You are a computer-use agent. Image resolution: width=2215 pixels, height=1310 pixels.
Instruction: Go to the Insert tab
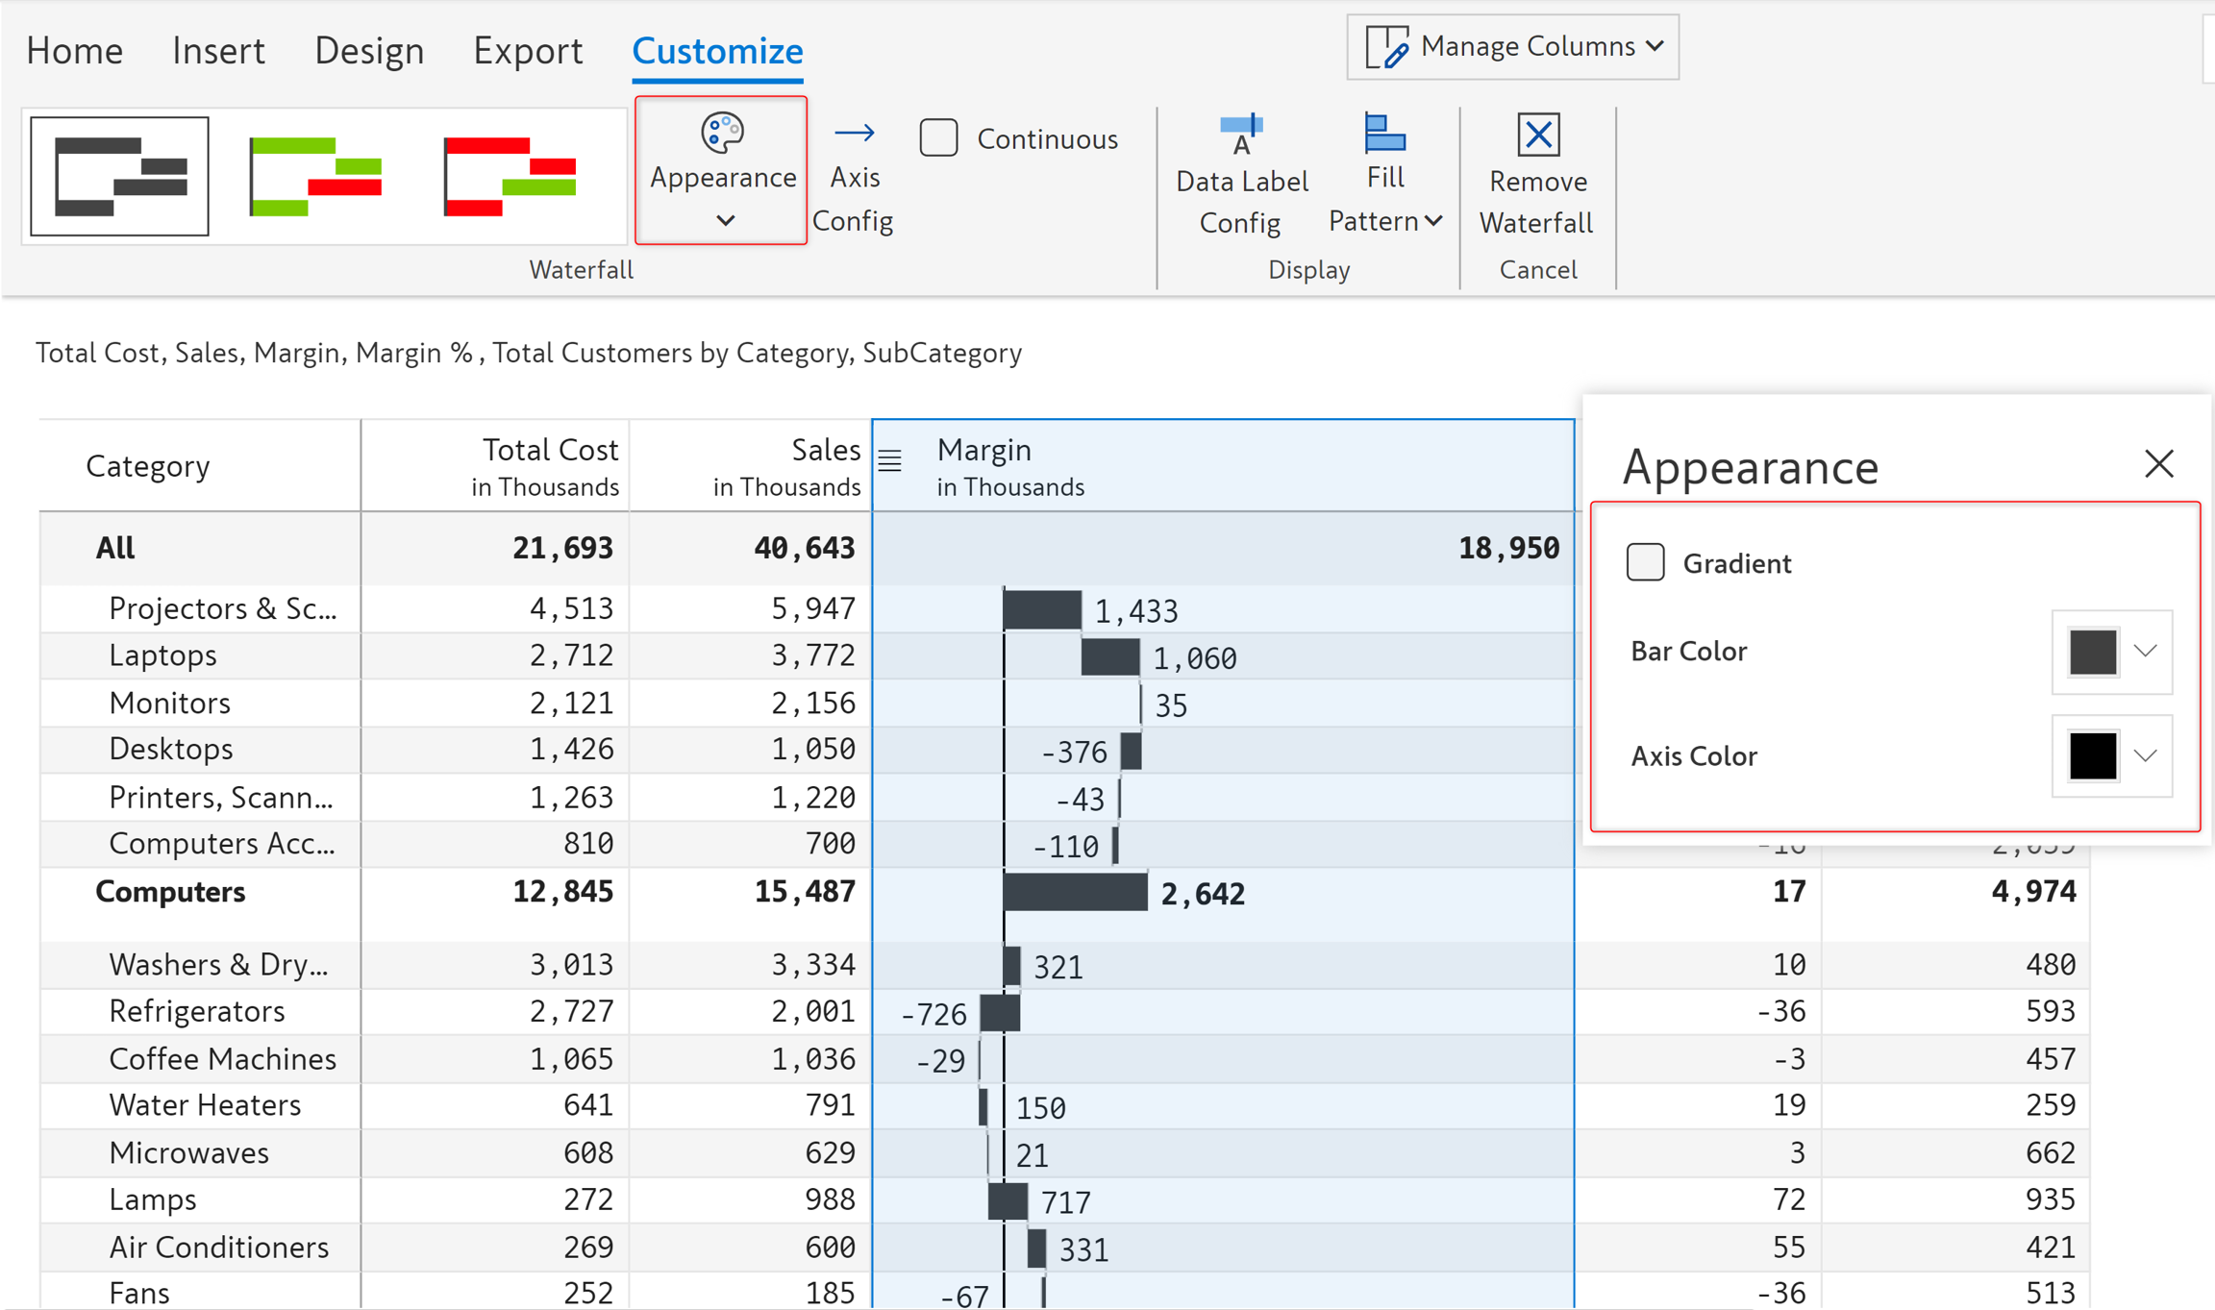point(218,50)
